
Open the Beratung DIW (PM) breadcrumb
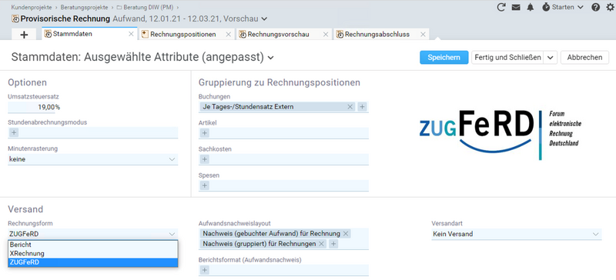[x=149, y=8]
